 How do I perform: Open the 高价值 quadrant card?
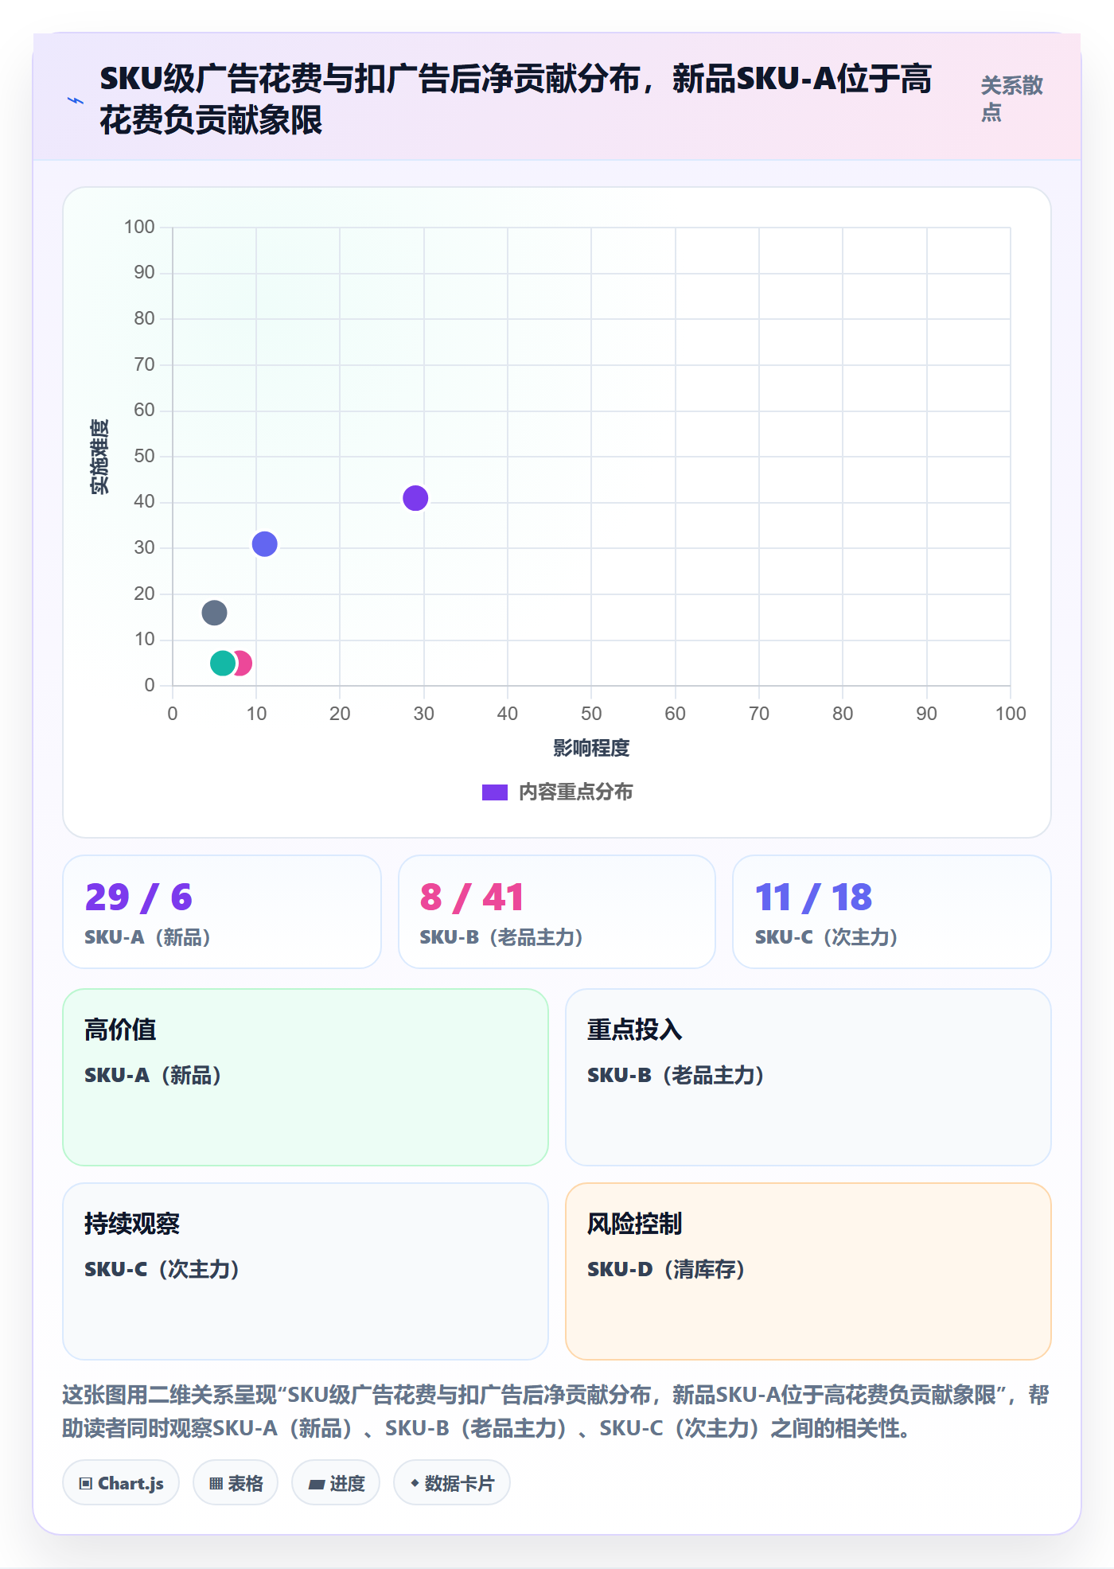[x=306, y=1077]
